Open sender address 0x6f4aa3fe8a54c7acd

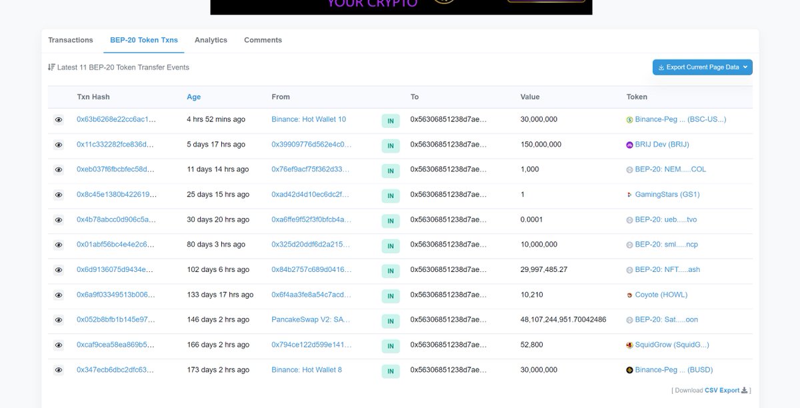(x=311, y=295)
